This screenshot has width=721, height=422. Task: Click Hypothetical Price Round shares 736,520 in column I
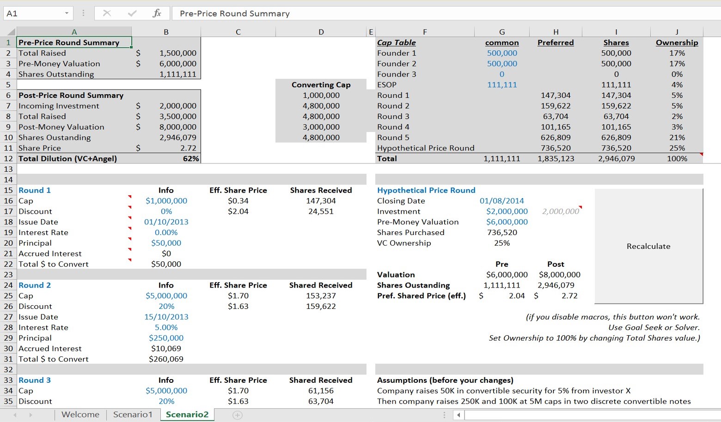(616, 148)
